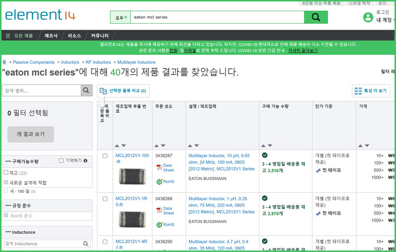
Task: Go to Passive Components breadcrumb
Action: (34, 62)
